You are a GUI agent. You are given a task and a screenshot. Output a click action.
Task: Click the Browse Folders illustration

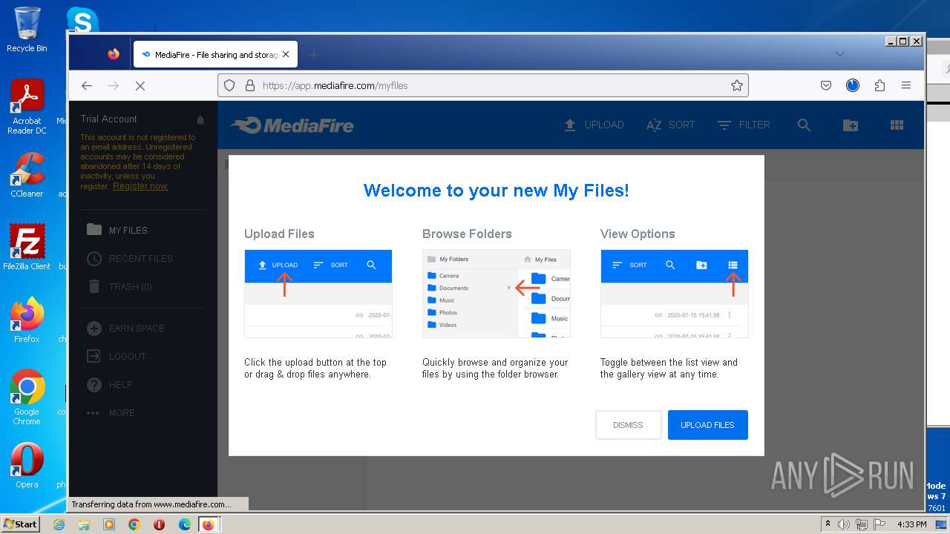tap(496, 294)
